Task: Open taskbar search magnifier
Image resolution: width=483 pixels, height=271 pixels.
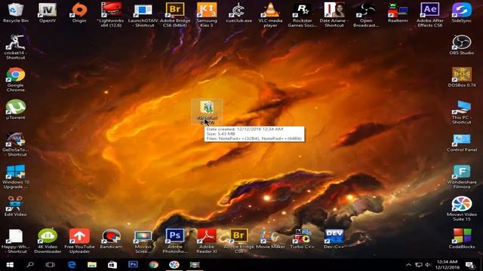Action: pyautogui.click(x=30, y=264)
